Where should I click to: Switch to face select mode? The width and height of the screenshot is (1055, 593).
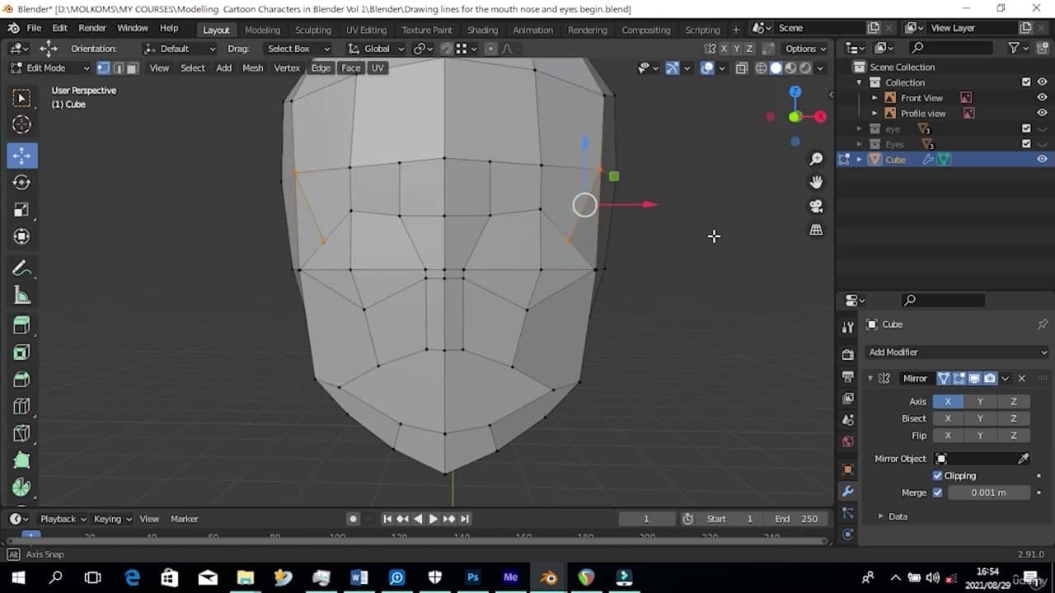point(132,68)
